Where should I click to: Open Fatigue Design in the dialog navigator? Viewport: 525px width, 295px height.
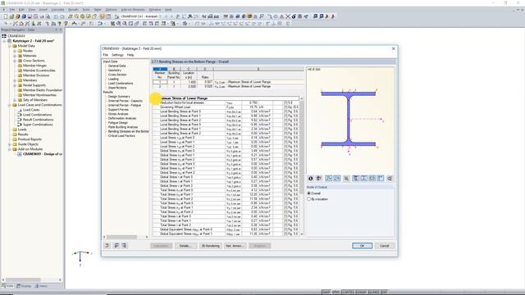click(117, 123)
